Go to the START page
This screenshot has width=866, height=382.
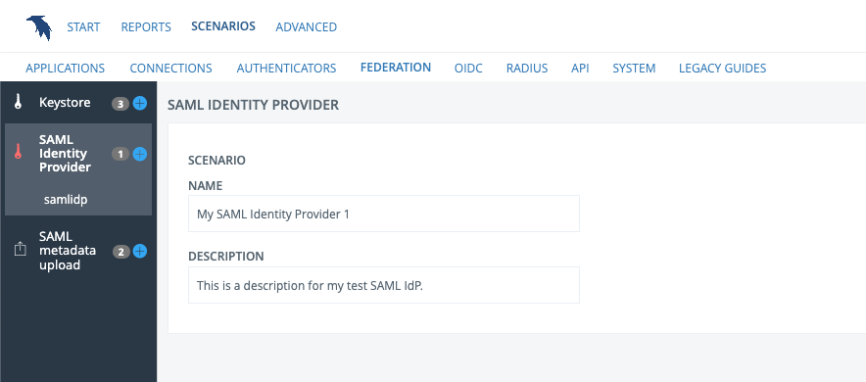point(83,27)
